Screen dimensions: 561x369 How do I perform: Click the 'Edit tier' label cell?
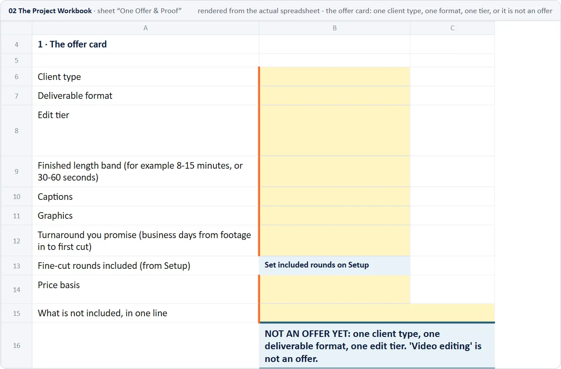pyautogui.click(x=146, y=130)
